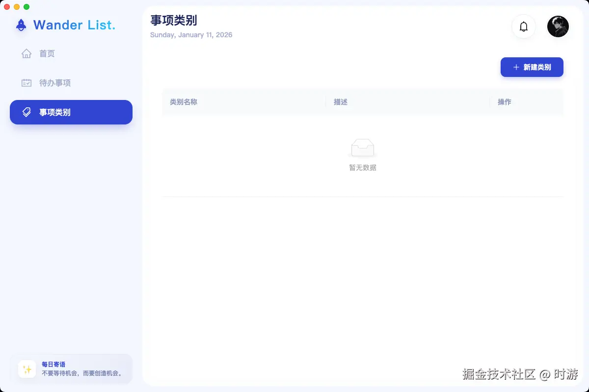
Task: Click the date Sunday, January 11, 2026
Action: [x=191, y=35]
